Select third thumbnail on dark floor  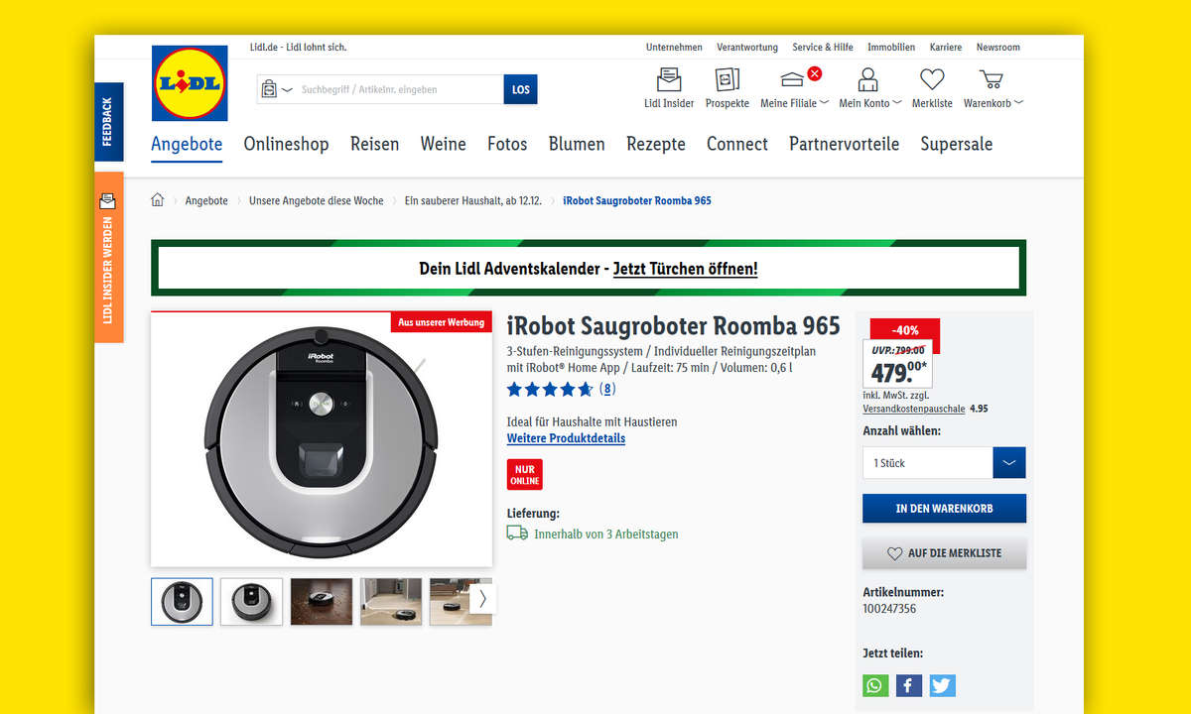(322, 602)
